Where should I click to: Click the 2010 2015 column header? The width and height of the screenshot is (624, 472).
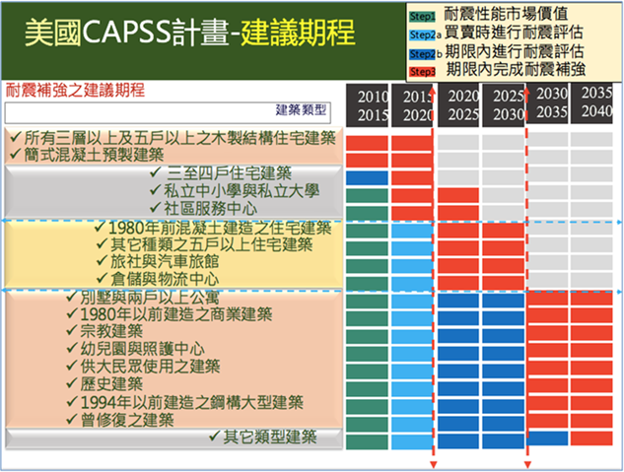point(367,105)
